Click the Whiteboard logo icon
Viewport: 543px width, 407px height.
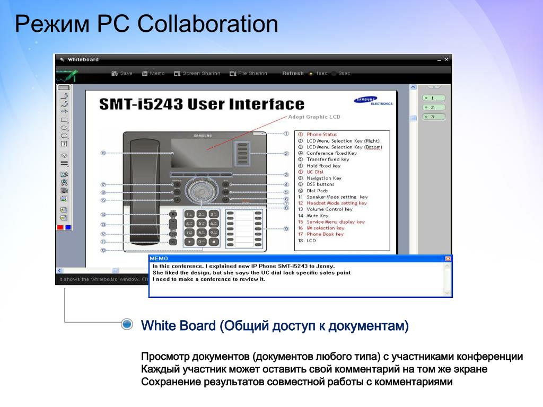(67, 76)
